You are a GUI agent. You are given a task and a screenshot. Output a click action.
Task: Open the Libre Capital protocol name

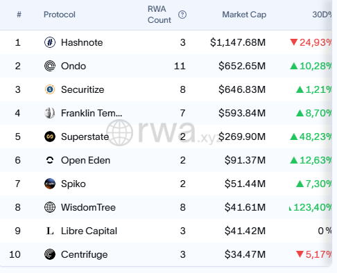pyautogui.click(x=89, y=231)
